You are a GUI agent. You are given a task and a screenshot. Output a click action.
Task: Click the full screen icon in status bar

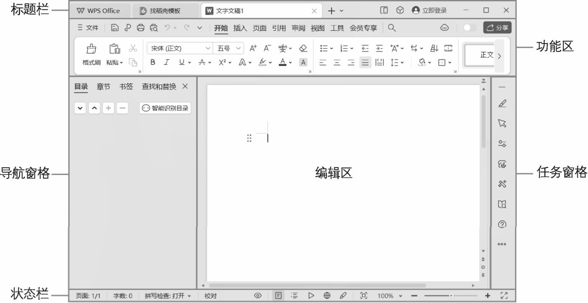click(505, 296)
